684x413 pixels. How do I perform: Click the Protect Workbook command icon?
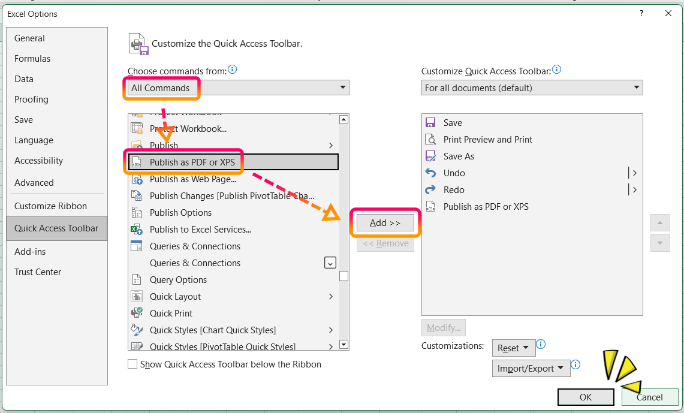137,129
